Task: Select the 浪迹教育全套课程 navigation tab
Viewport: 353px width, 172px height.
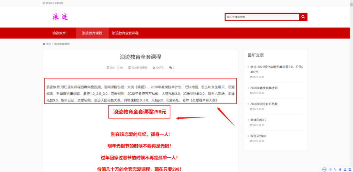Action: pyautogui.click(x=125, y=33)
